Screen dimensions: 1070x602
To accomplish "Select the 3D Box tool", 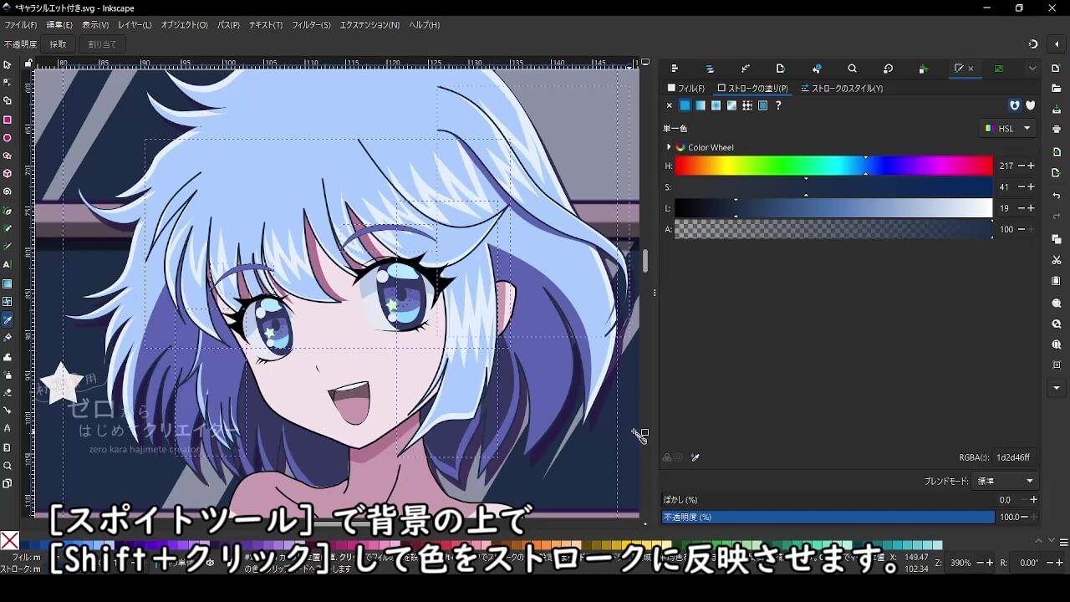I will [8, 174].
